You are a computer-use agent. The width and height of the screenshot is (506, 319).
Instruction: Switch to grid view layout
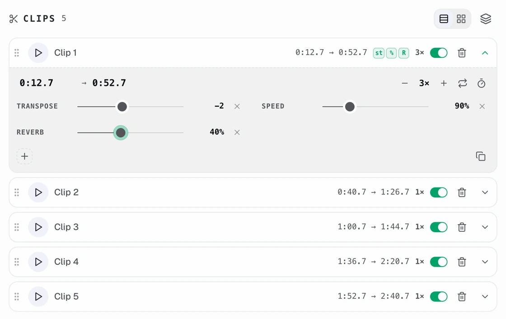[461, 19]
